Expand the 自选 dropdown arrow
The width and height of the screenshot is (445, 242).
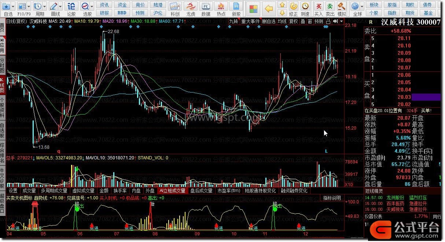14,6
